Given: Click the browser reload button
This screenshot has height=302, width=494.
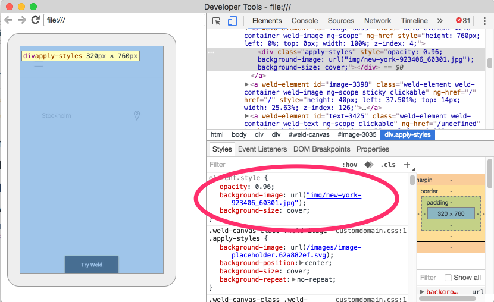Looking at the screenshot, I should (35, 20).
